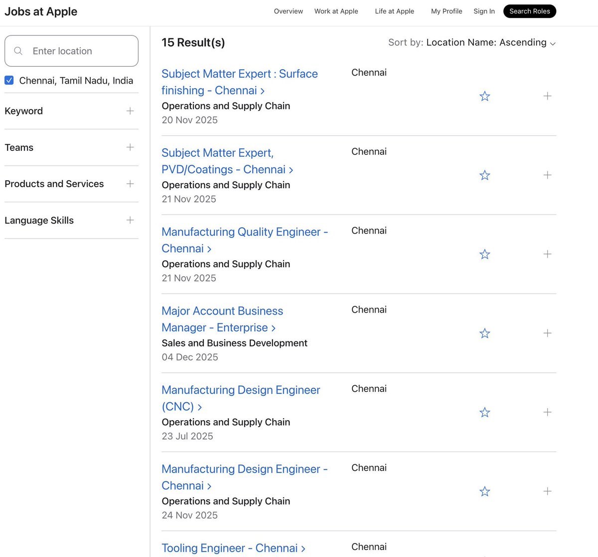This screenshot has width=598, height=557.
Task: Expand Manufacturing Design Engineer (CNC) row plus
Action: point(547,412)
